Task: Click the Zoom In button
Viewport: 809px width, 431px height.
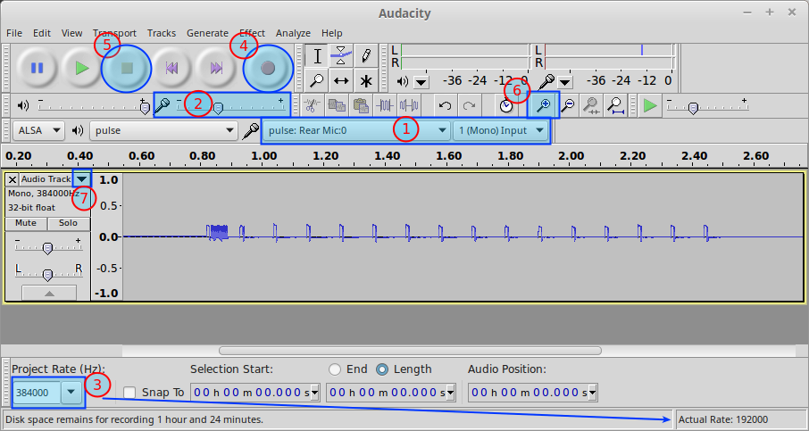Action: point(543,105)
